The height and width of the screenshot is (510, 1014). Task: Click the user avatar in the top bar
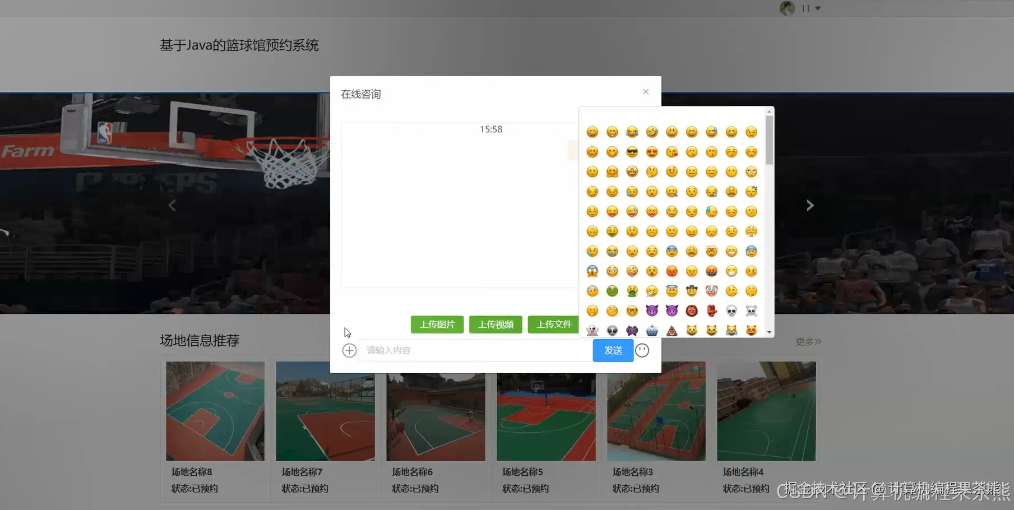click(787, 8)
